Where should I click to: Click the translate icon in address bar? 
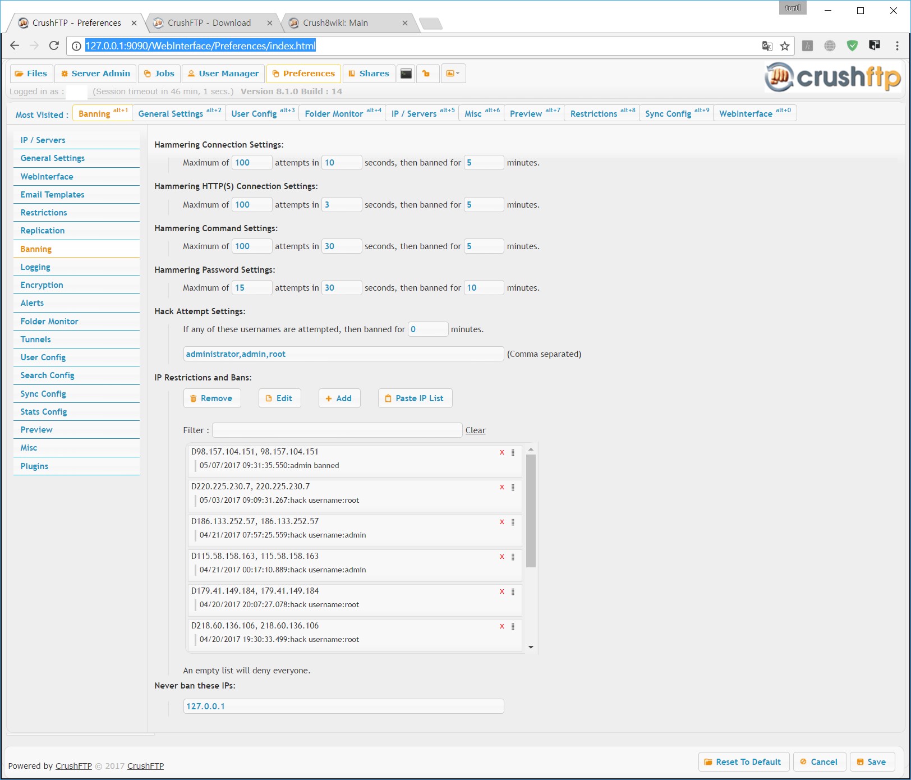tap(767, 46)
